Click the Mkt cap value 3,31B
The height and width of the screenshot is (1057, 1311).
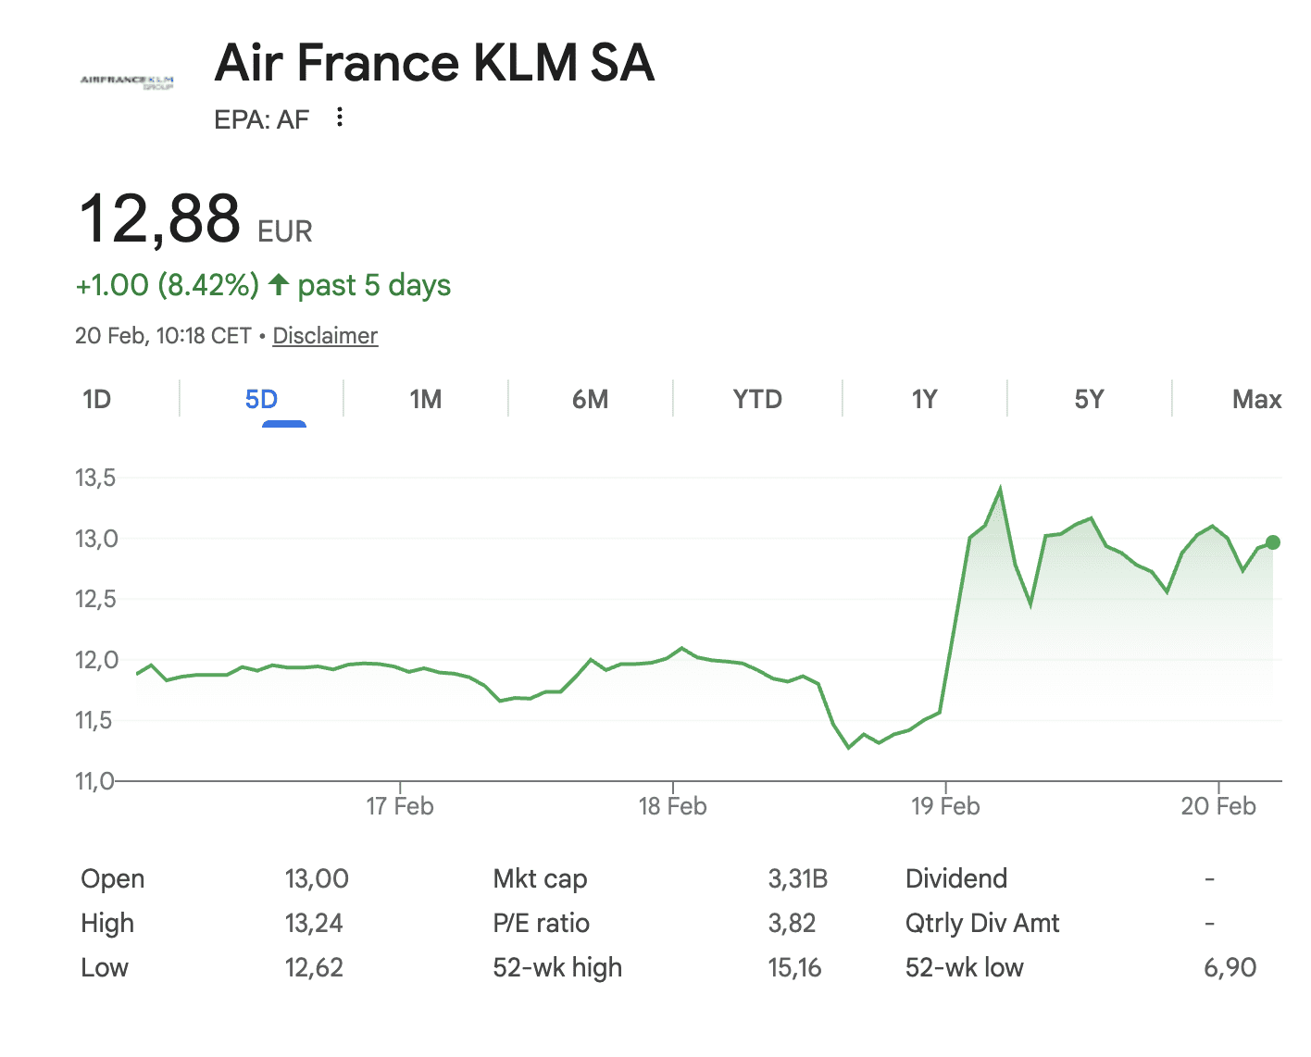coord(797,878)
